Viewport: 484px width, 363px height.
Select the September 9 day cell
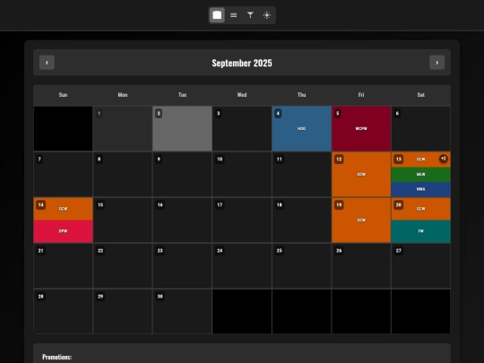click(x=182, y=175)
